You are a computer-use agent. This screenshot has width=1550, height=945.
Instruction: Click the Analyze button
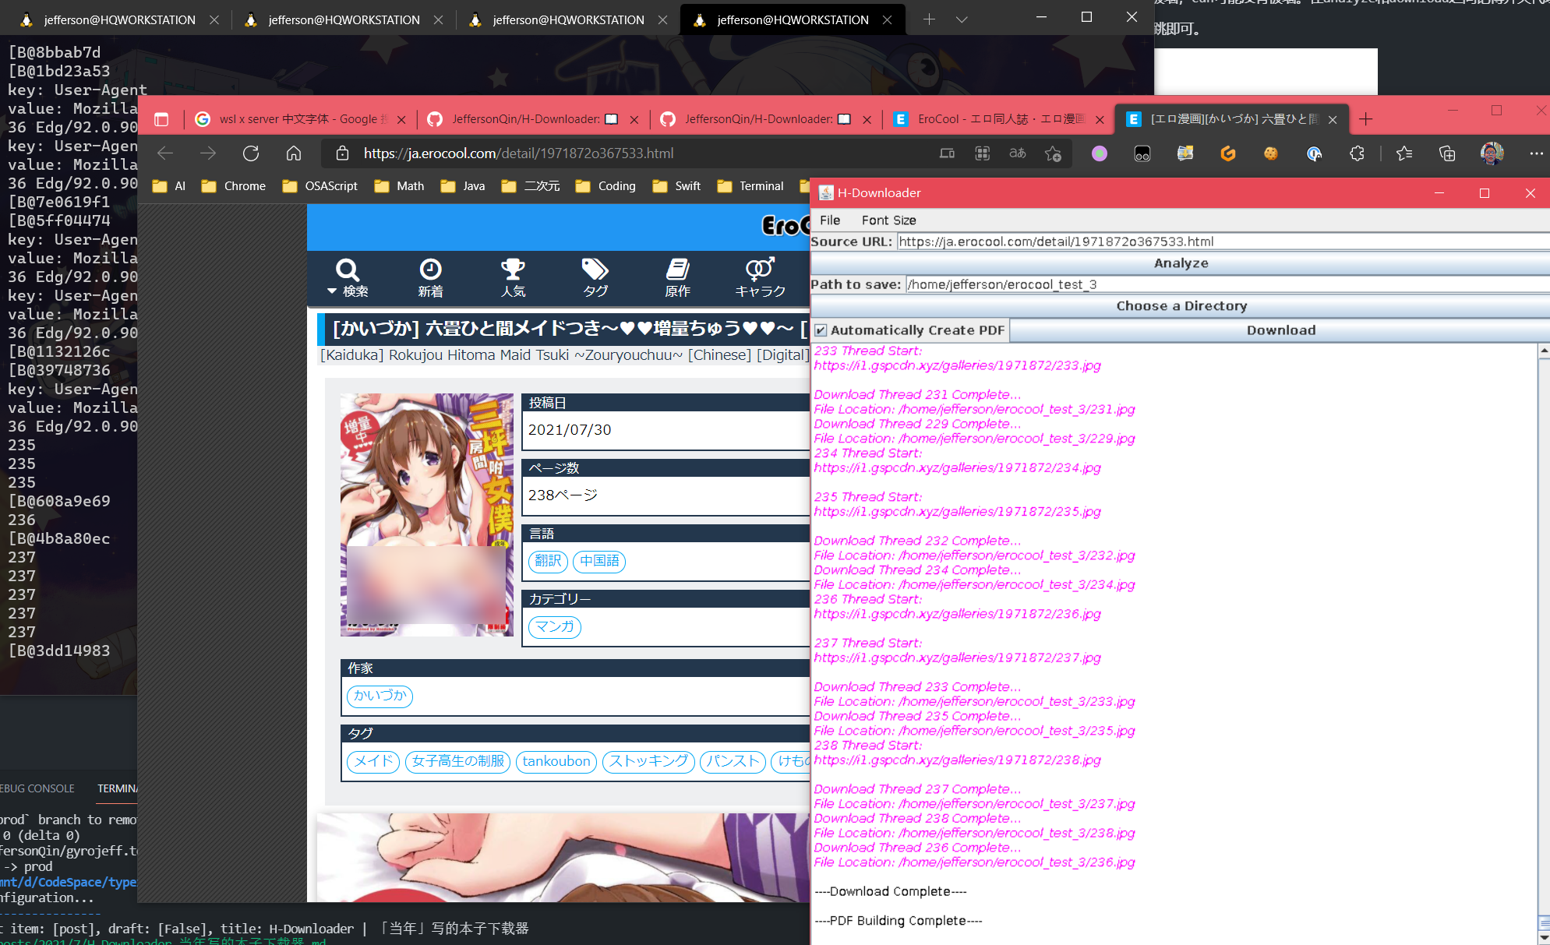(1181, 263)
